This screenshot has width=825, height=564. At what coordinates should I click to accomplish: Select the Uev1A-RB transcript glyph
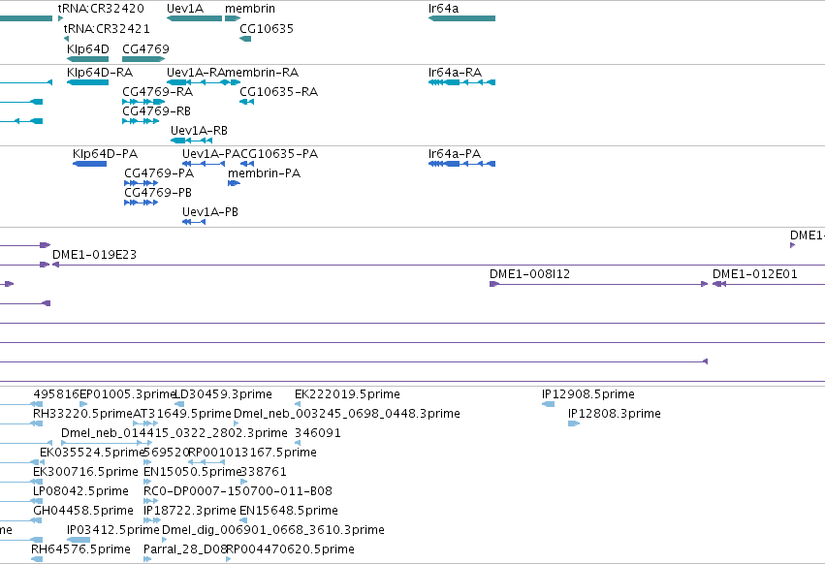192,141
